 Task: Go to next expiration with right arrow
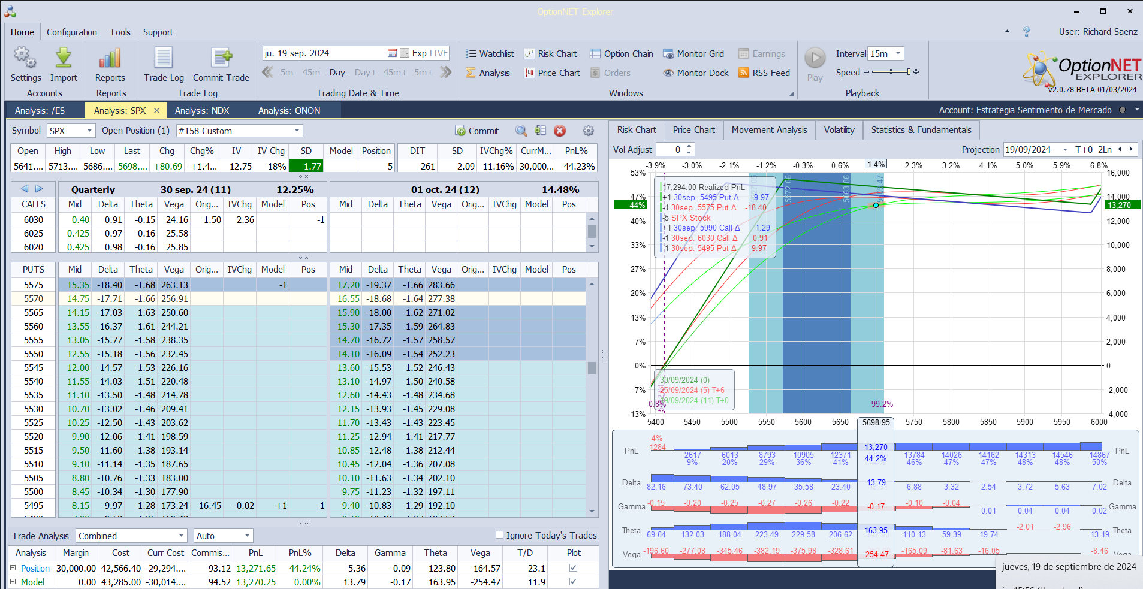pos(39,189)
